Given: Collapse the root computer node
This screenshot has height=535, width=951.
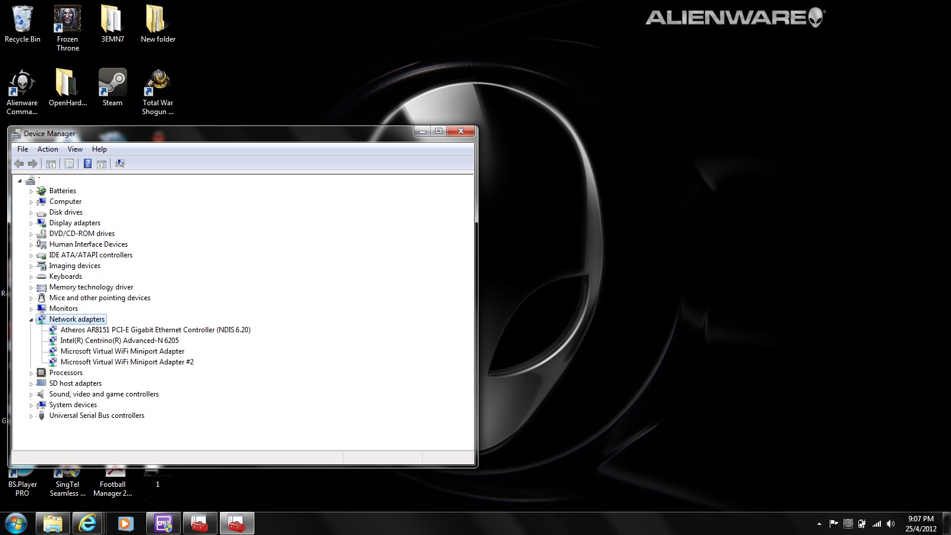Looking at the screenshot, I should click(x=20, y=181).
